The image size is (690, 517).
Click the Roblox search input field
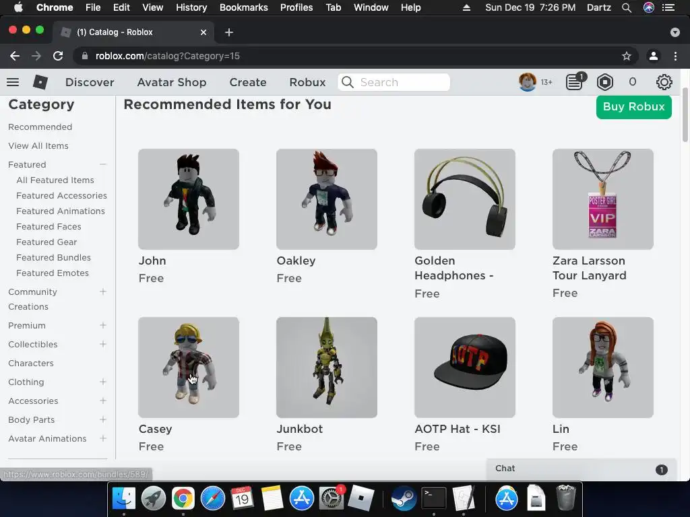click(x=394, y=82)
